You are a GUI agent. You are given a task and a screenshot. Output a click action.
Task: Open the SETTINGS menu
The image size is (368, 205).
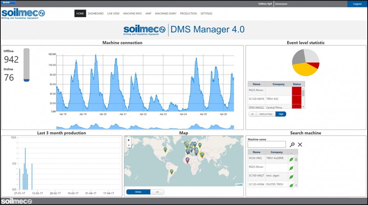pyautogui.click(x=206, y=14)
